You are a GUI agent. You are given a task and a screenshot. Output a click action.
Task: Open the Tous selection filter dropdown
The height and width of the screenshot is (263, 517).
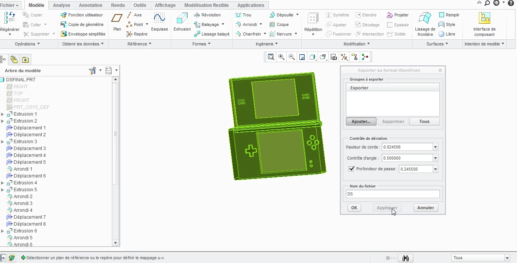coord(507,258)
